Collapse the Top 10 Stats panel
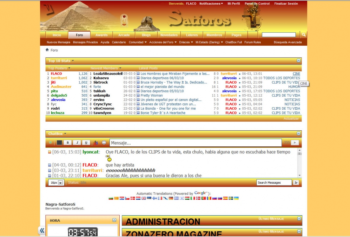The height and width of the screenshot is (237, 350). click(299, 61)
